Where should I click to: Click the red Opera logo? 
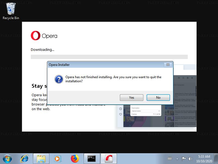point(35,36)
